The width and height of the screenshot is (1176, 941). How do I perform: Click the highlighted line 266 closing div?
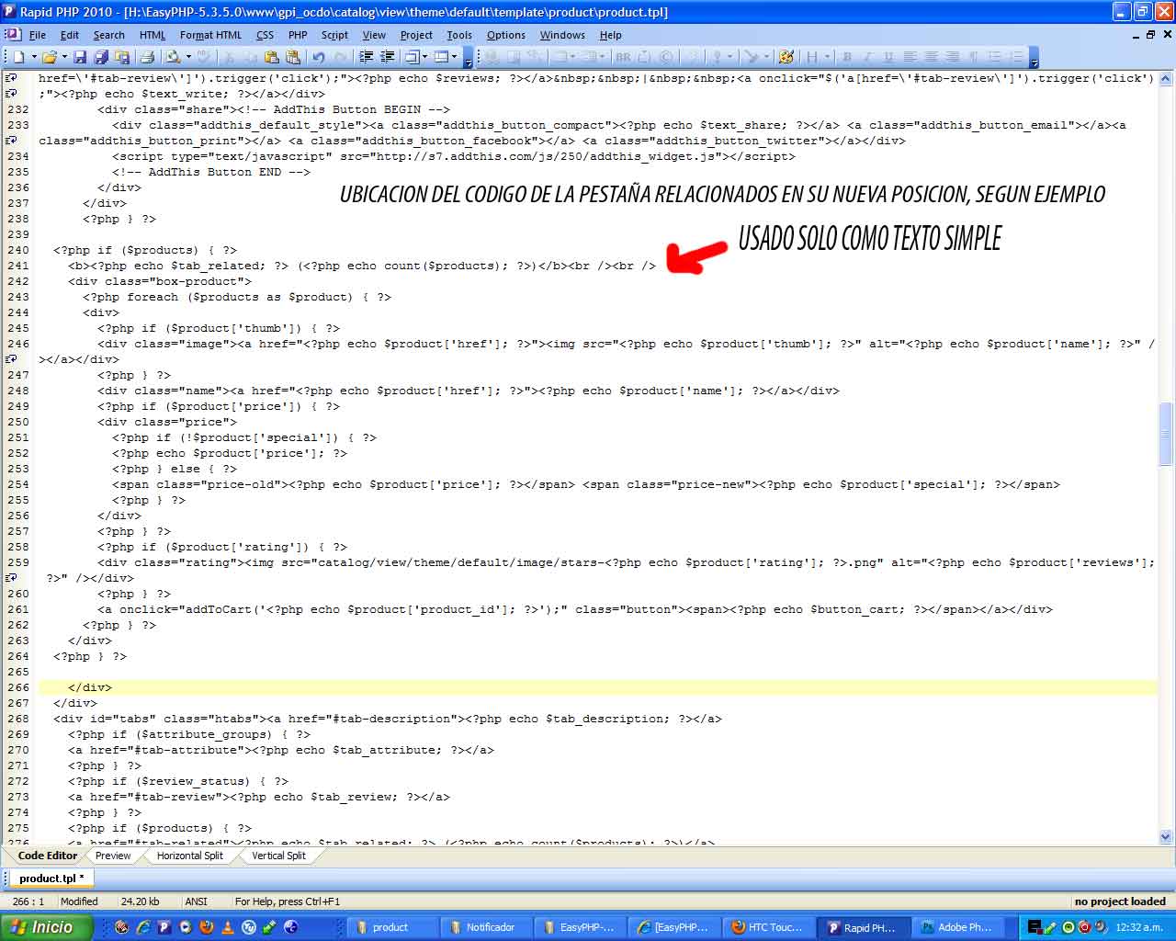pos(90,687)
